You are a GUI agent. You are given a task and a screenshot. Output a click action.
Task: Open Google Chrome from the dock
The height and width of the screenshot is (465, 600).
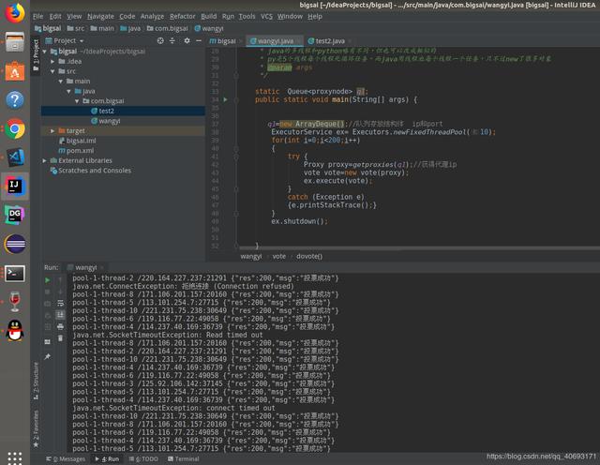[15, 129]
